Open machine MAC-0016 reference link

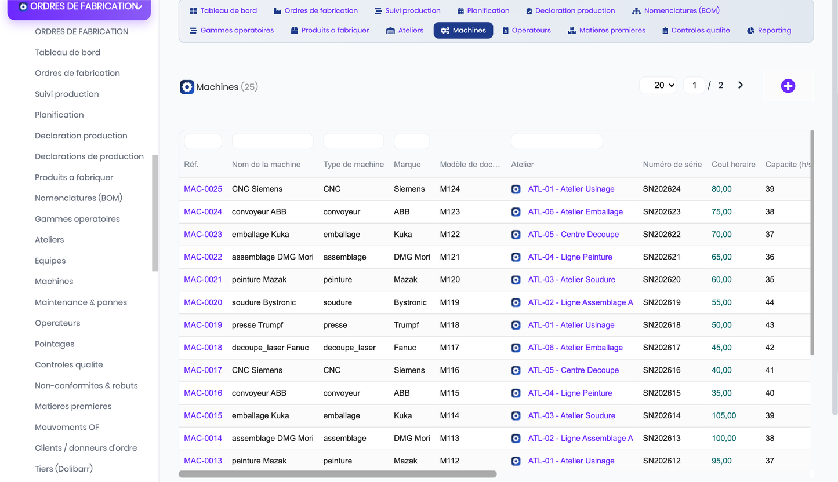point(203,393)
